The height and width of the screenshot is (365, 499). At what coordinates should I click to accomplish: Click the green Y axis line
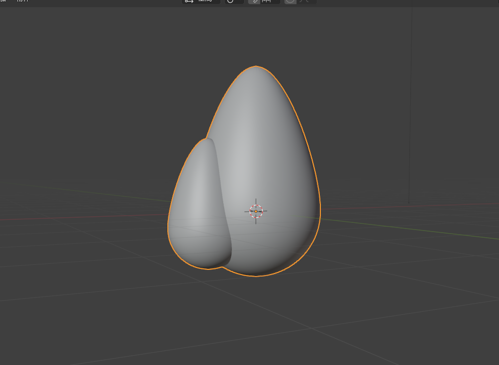point(409,230)
